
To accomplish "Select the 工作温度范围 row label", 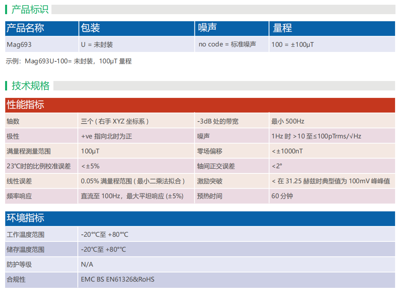I will (26, 235).
